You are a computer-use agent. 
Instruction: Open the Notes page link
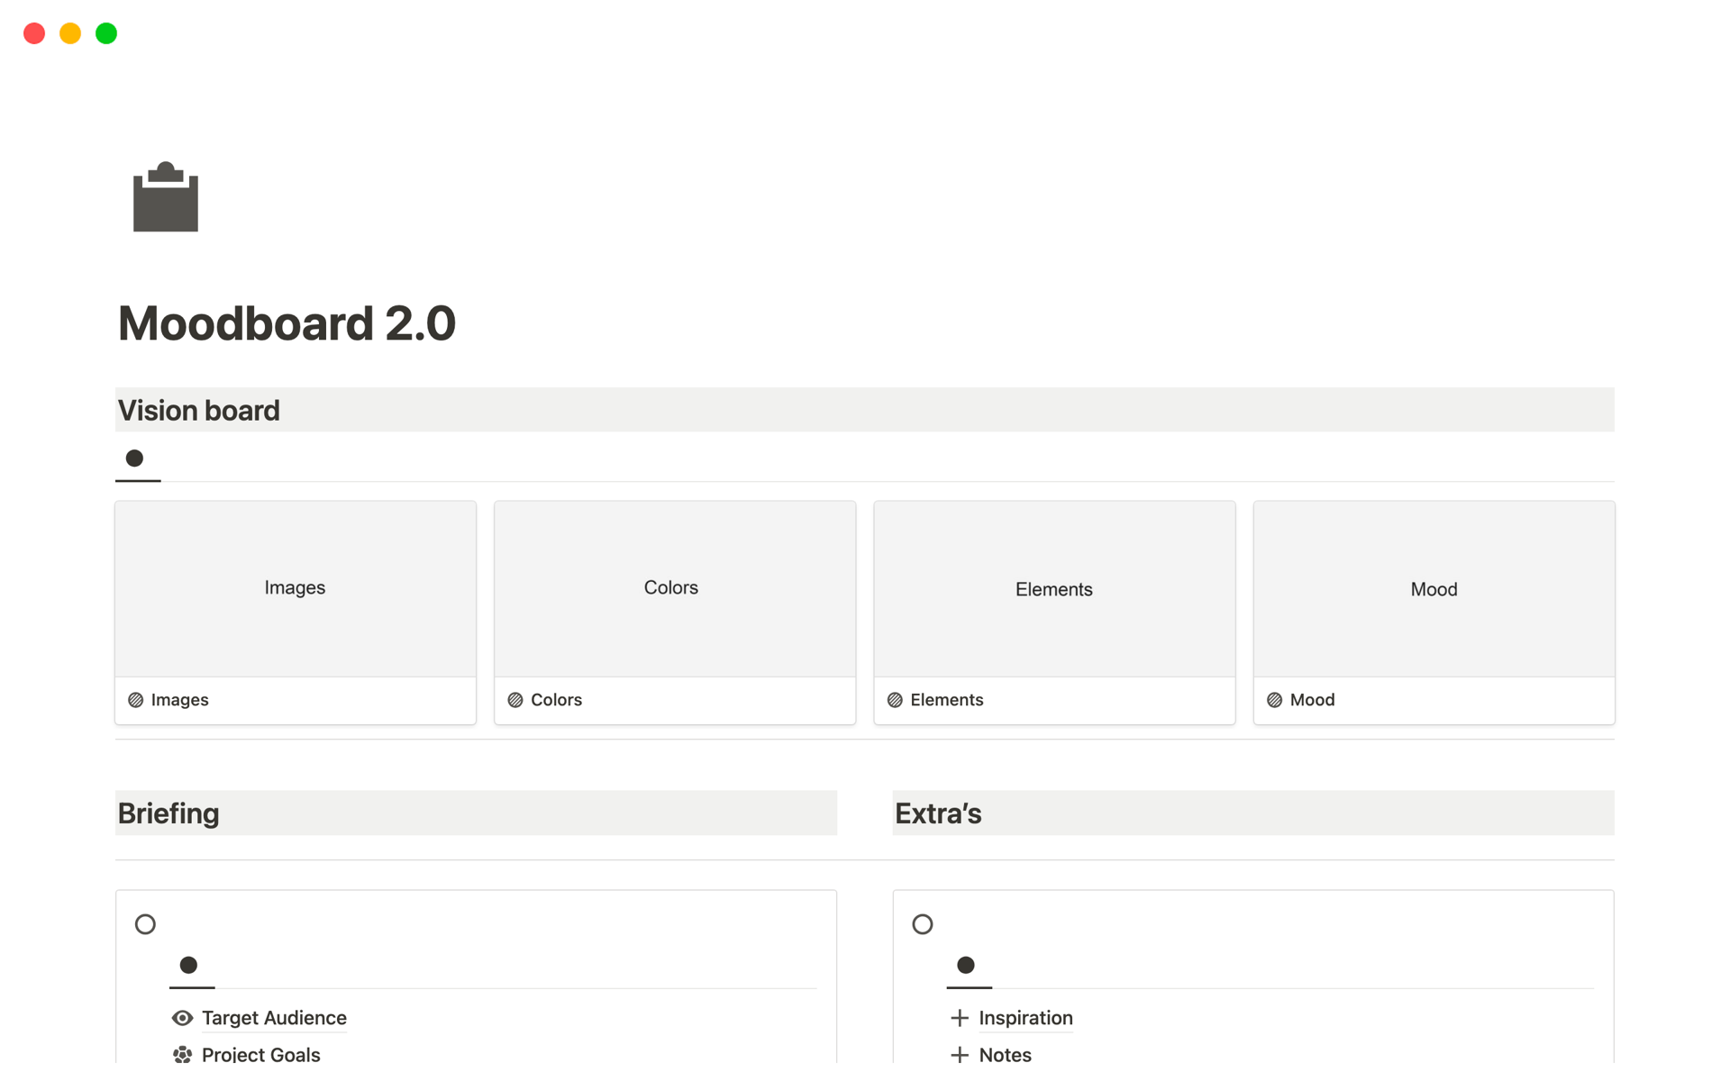click(1005, 1054)
